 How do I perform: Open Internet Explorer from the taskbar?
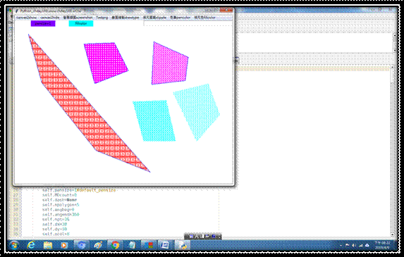(31, 245)
